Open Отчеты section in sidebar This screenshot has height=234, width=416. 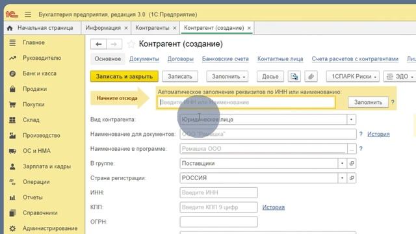click(32, 198)
